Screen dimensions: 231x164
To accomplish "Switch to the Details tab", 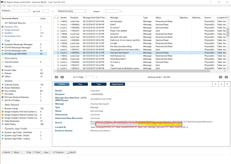I will coord(62,84).
